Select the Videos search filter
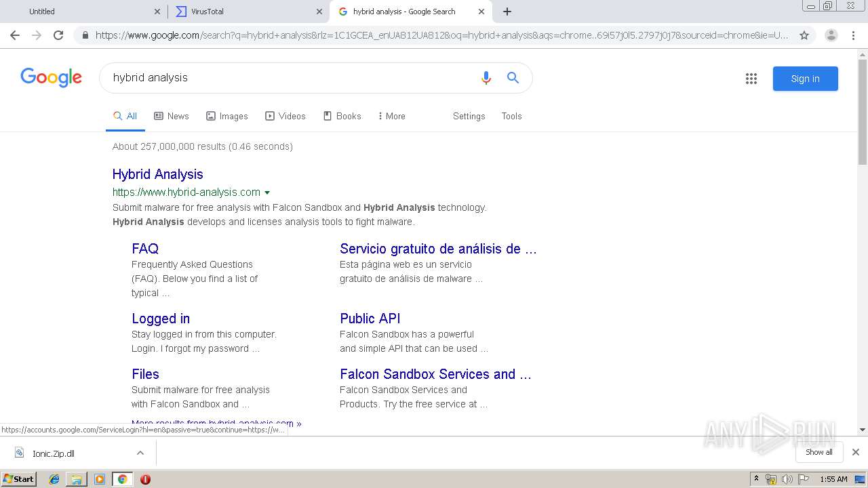 (285, 116)
